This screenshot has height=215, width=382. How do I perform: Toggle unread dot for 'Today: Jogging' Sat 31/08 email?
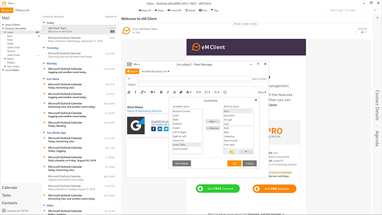coord(45,148)
